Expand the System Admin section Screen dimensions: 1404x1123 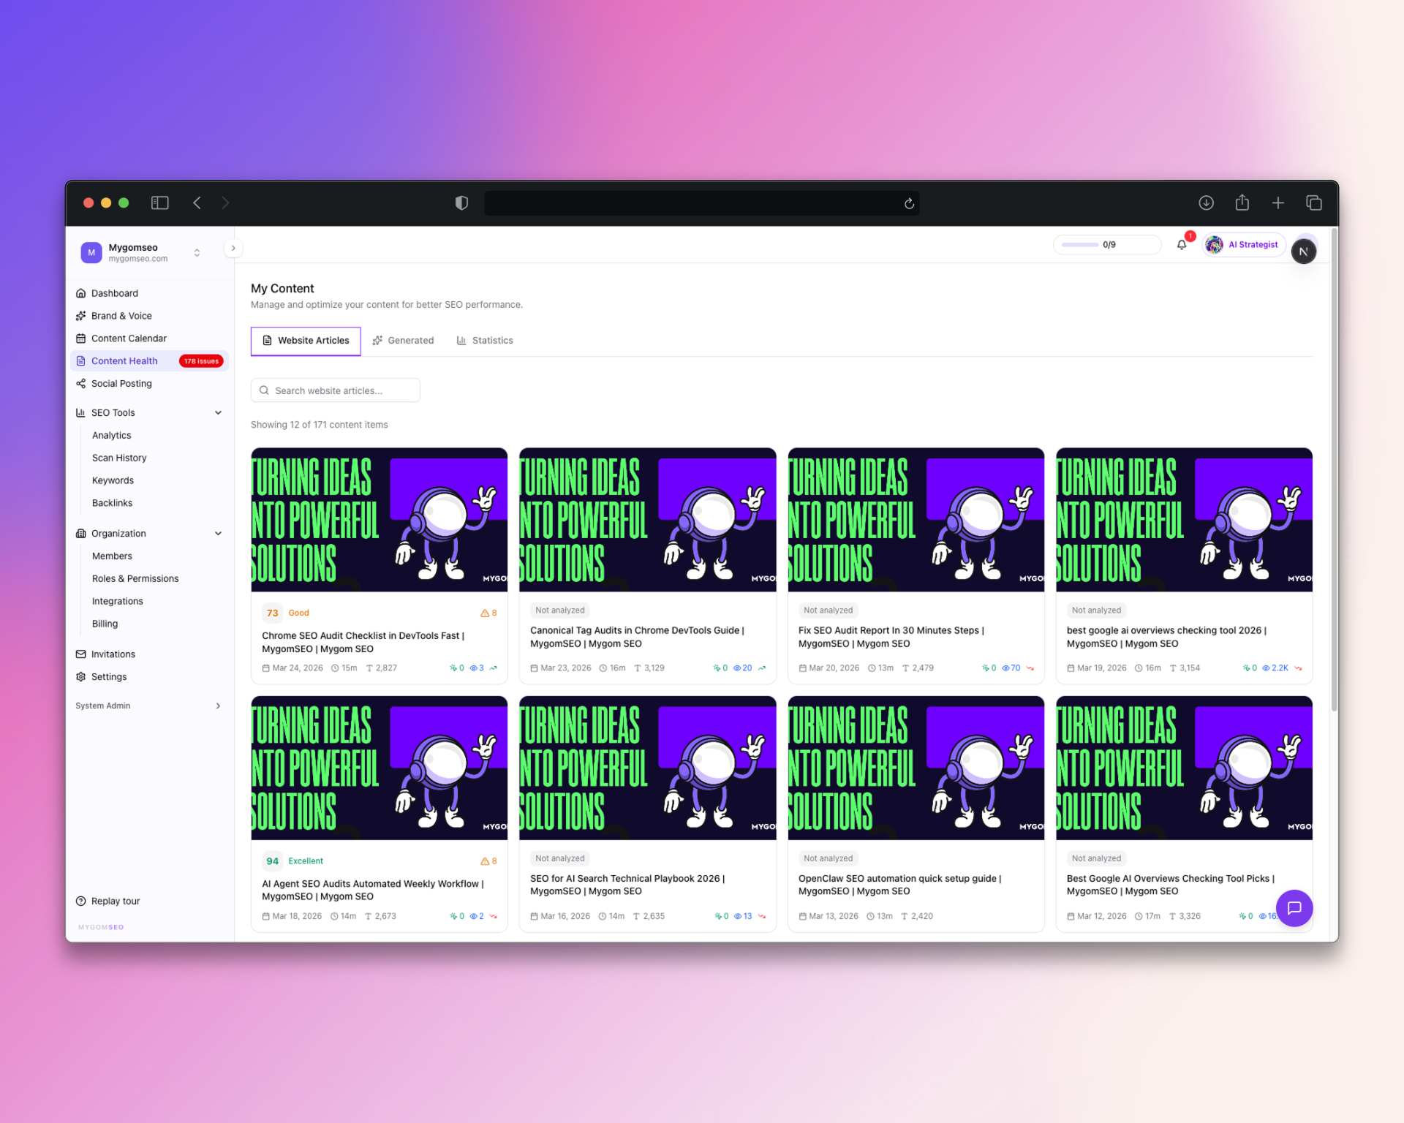(218, 706)
